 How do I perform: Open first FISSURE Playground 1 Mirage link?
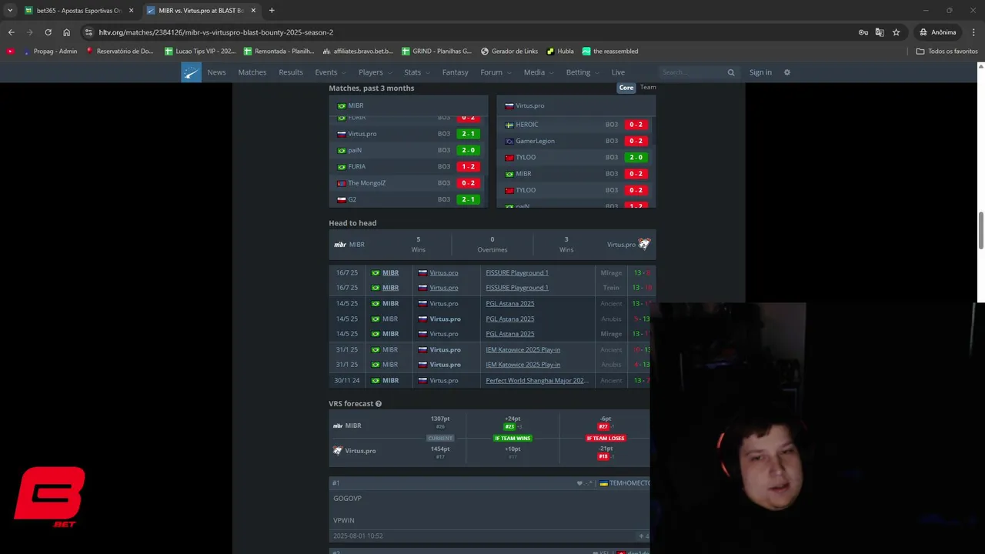517,272
